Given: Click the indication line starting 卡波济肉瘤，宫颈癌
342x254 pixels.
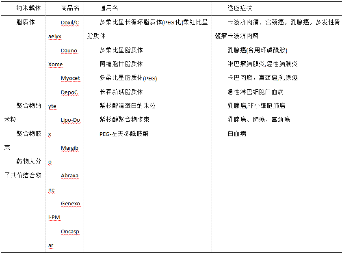Looking at the screenshot, I should pos(284,22).
